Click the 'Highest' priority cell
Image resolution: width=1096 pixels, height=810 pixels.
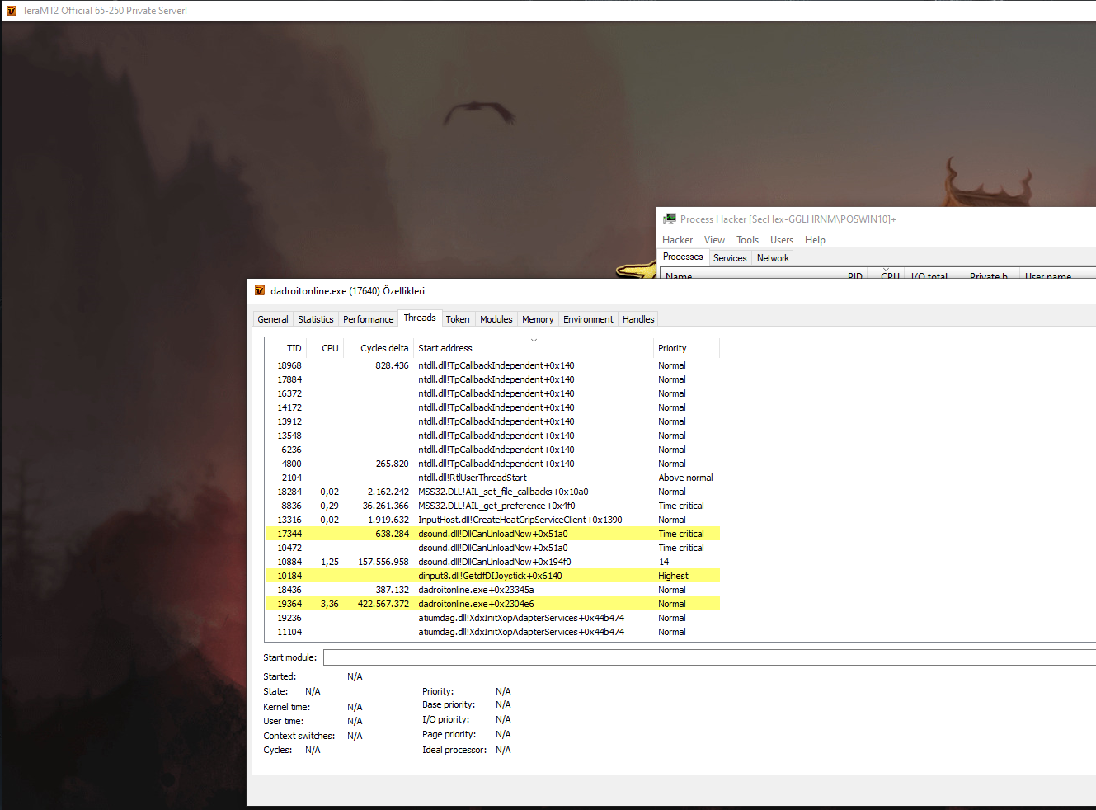tap(673, 576)
